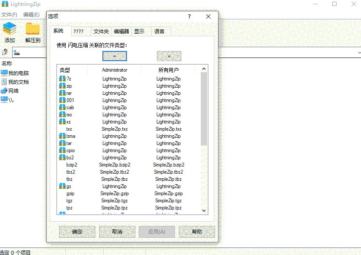Open the Folders (文件夹) tab
This screenshot has height=255, width=361.
101,32
